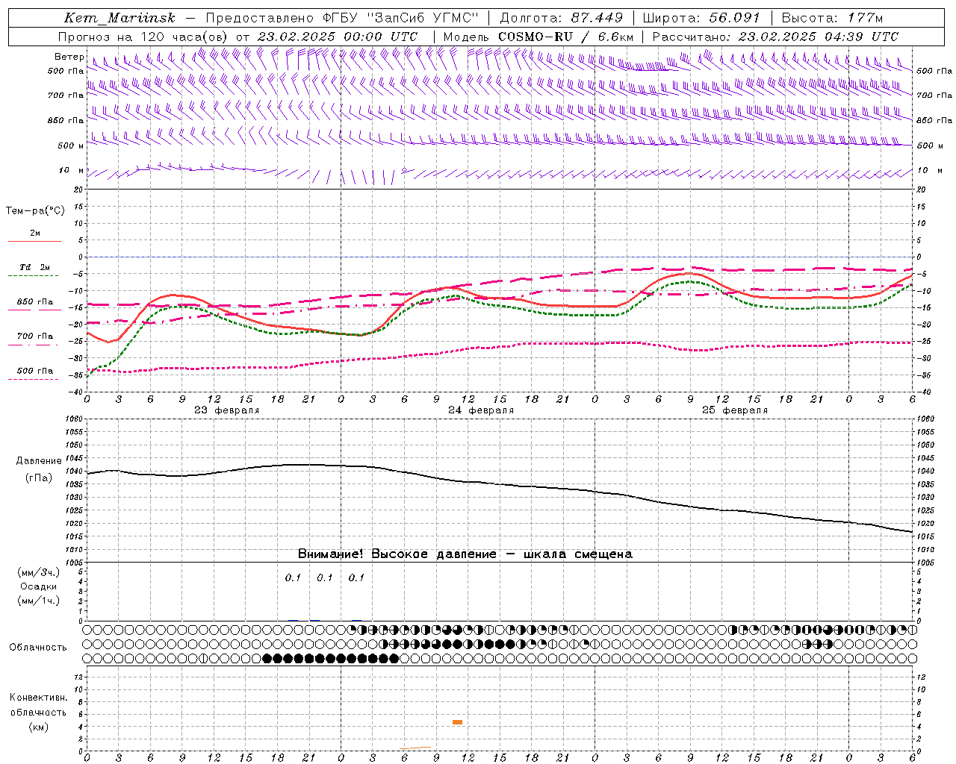Click the '23 февраля' date label
The width and height of the screenshot is (956, 764).
(x=226, y=410)
